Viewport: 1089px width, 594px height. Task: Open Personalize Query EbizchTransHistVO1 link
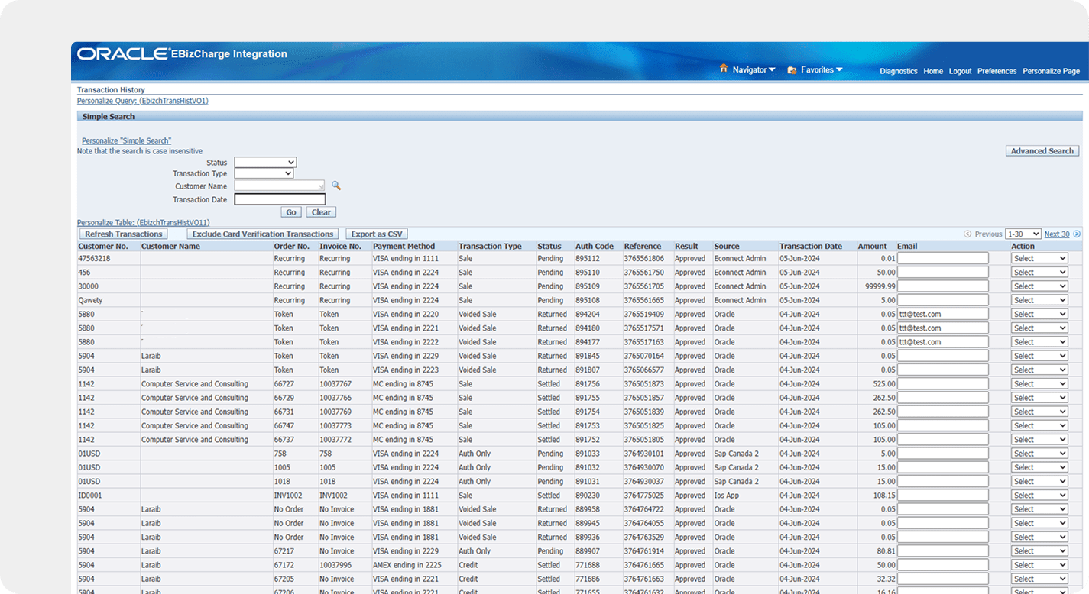[143, 101]
